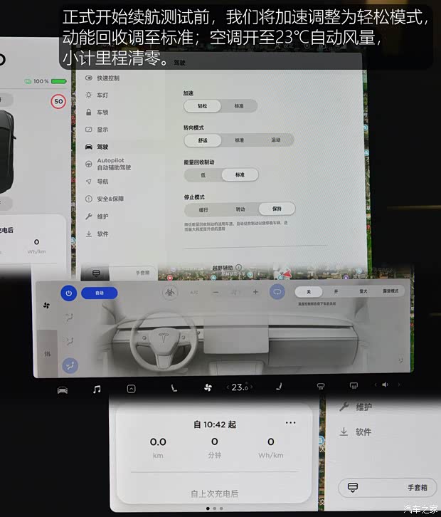Select 开 in climate keep mode
This screenshot has width=441, height=517.
[336, 291]
